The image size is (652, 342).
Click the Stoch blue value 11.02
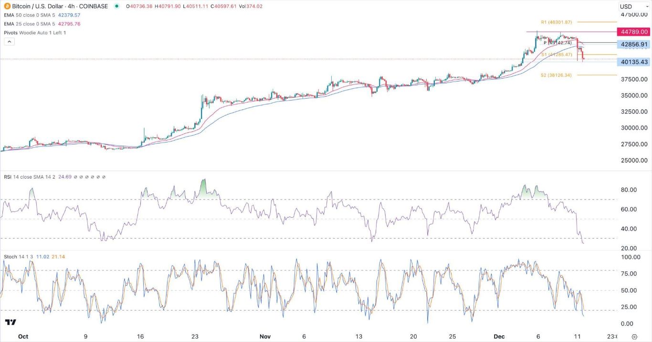tap(43, 257)
